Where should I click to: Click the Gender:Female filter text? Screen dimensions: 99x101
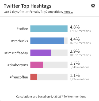tap(30, 12)
